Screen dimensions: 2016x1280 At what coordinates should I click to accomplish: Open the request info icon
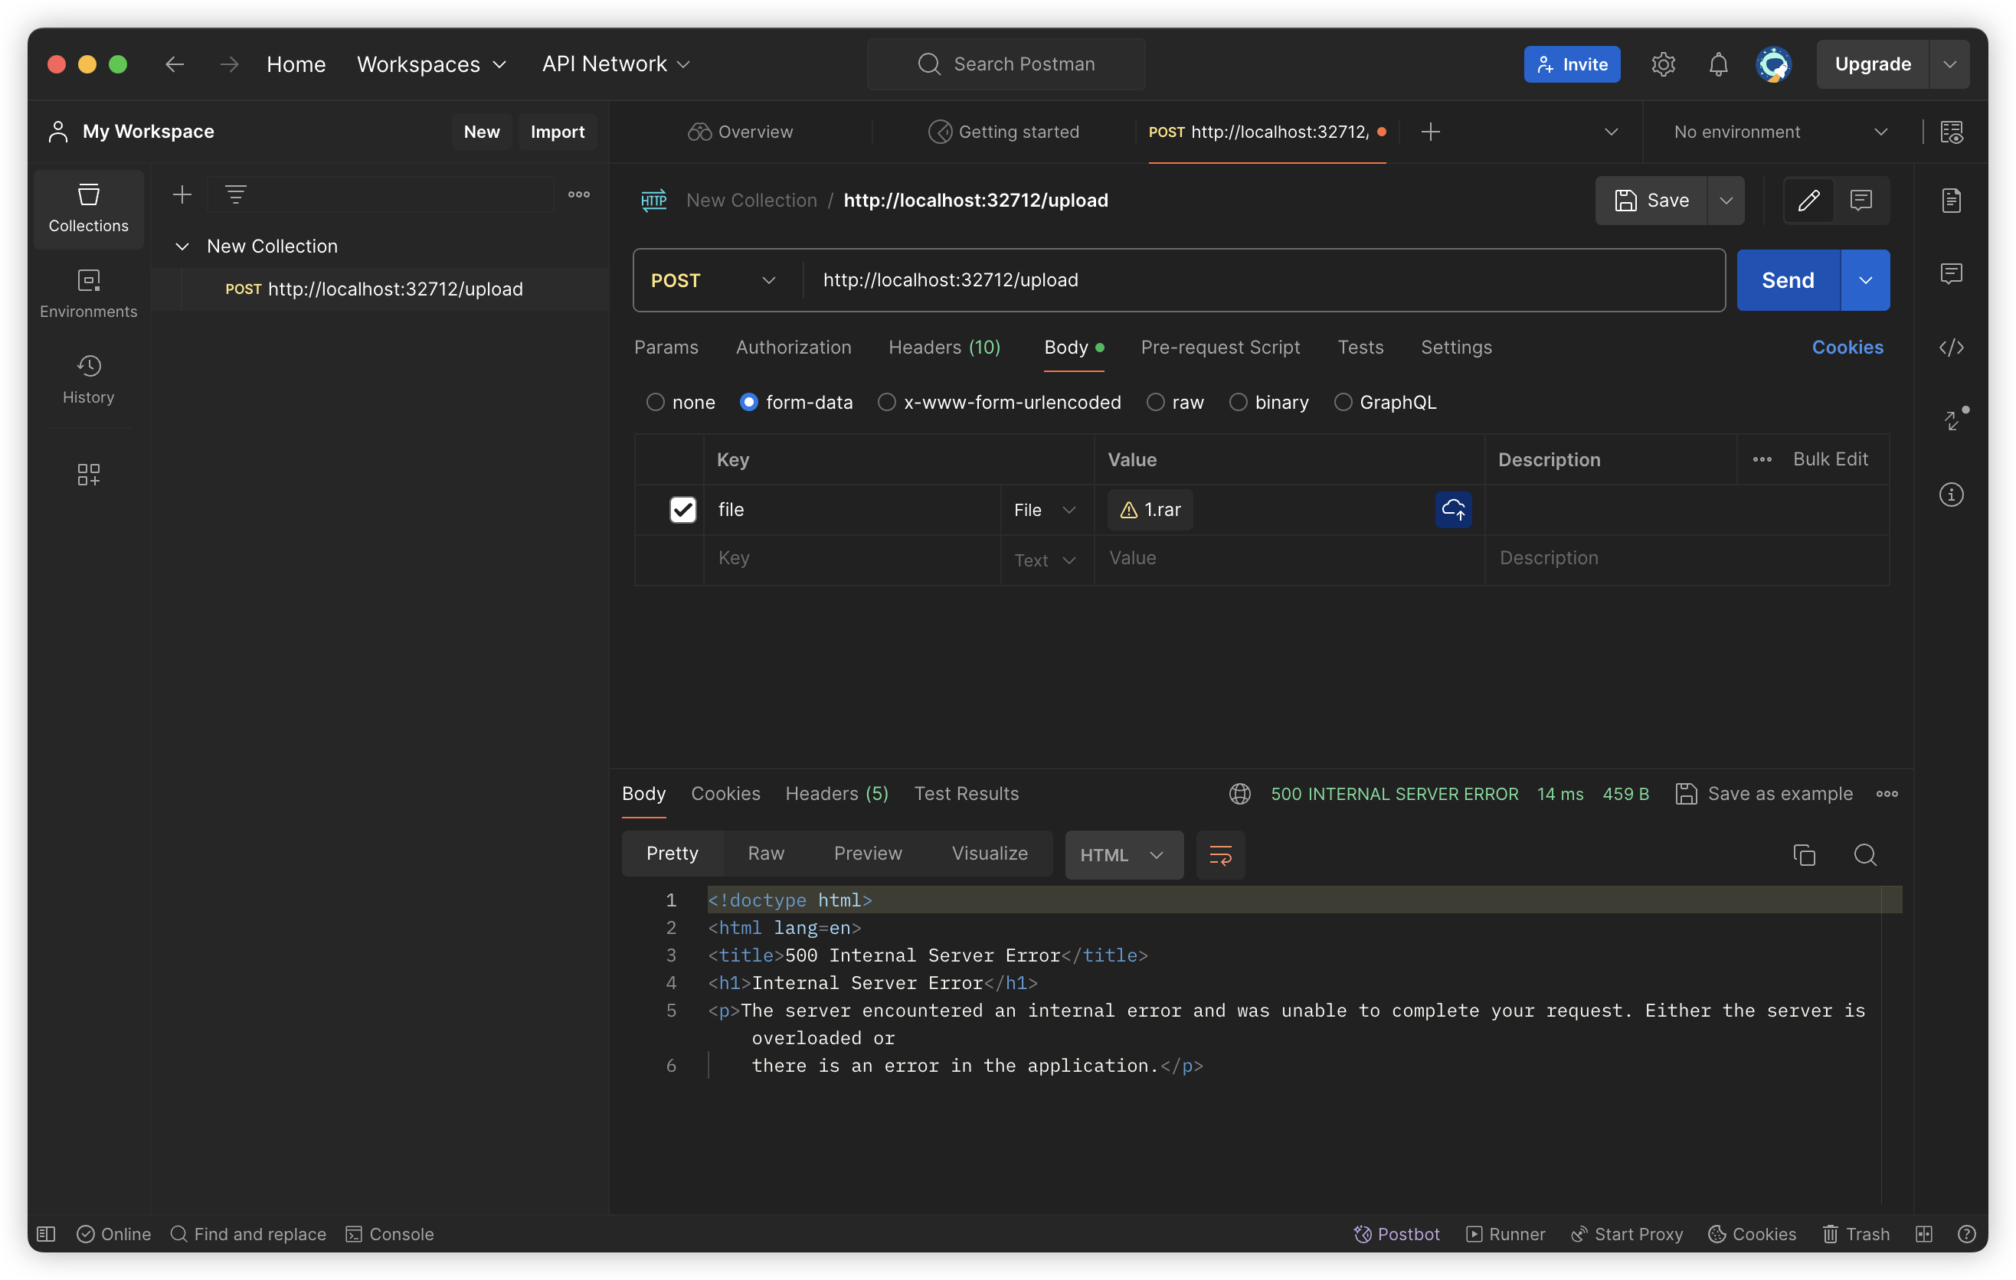click(1952, 495)
